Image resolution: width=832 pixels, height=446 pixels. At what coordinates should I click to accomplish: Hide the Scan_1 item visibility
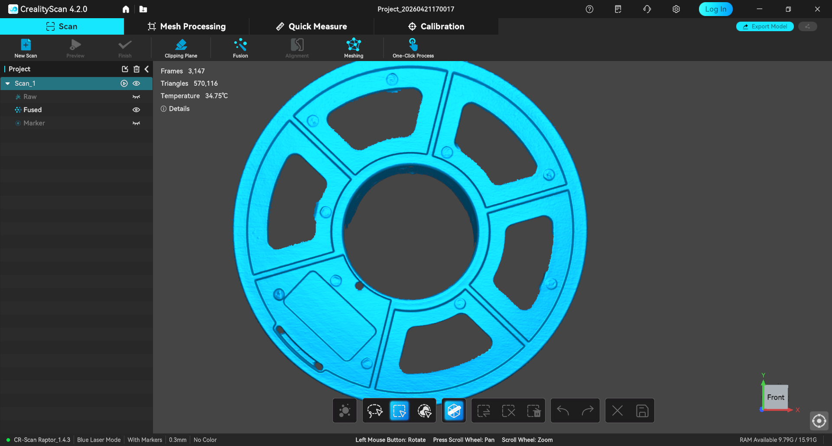136,84
